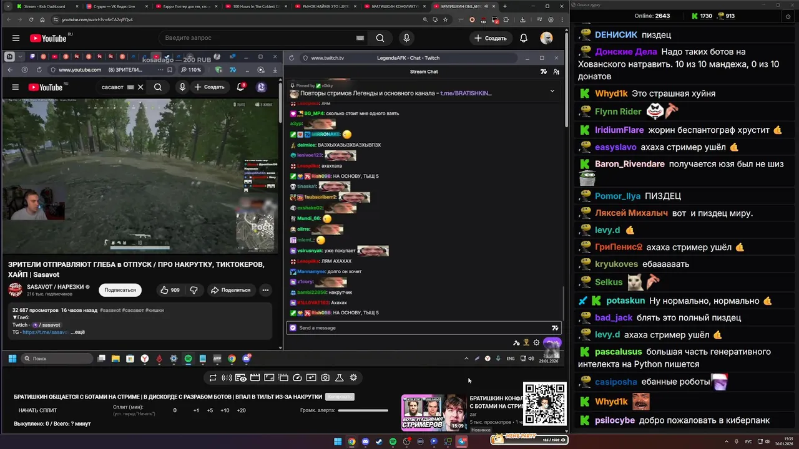
Task: Click Копировать button next to stream title
Action: (x=340, y=397)
